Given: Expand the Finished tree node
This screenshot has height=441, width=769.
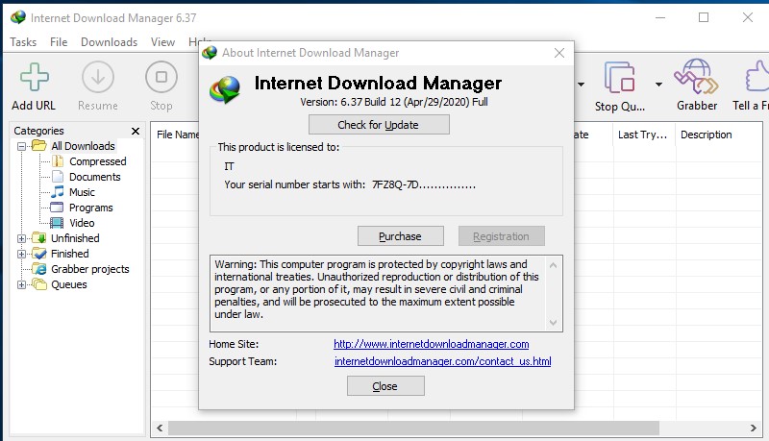Looking at the screenshot, I should 21,254.
